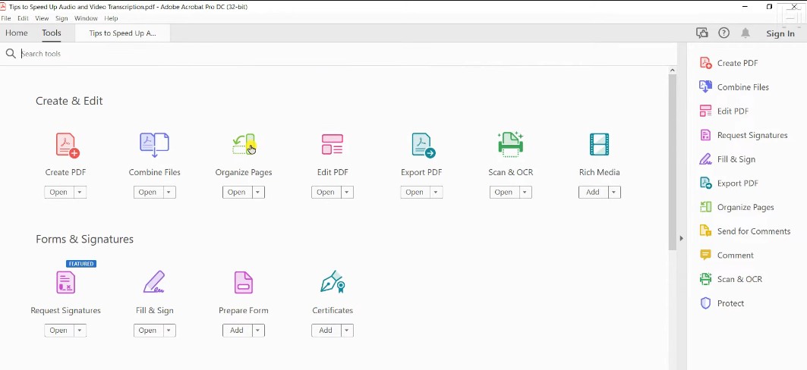The image size is (807, 370).
Task: Click the Organize Pages icon
Action: click(x=243, y=144)
